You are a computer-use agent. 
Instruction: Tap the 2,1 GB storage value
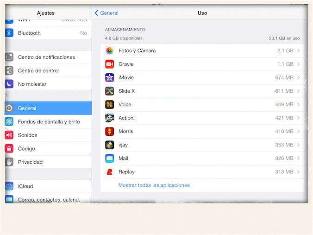pyautogui.click(x=285, y=51)
